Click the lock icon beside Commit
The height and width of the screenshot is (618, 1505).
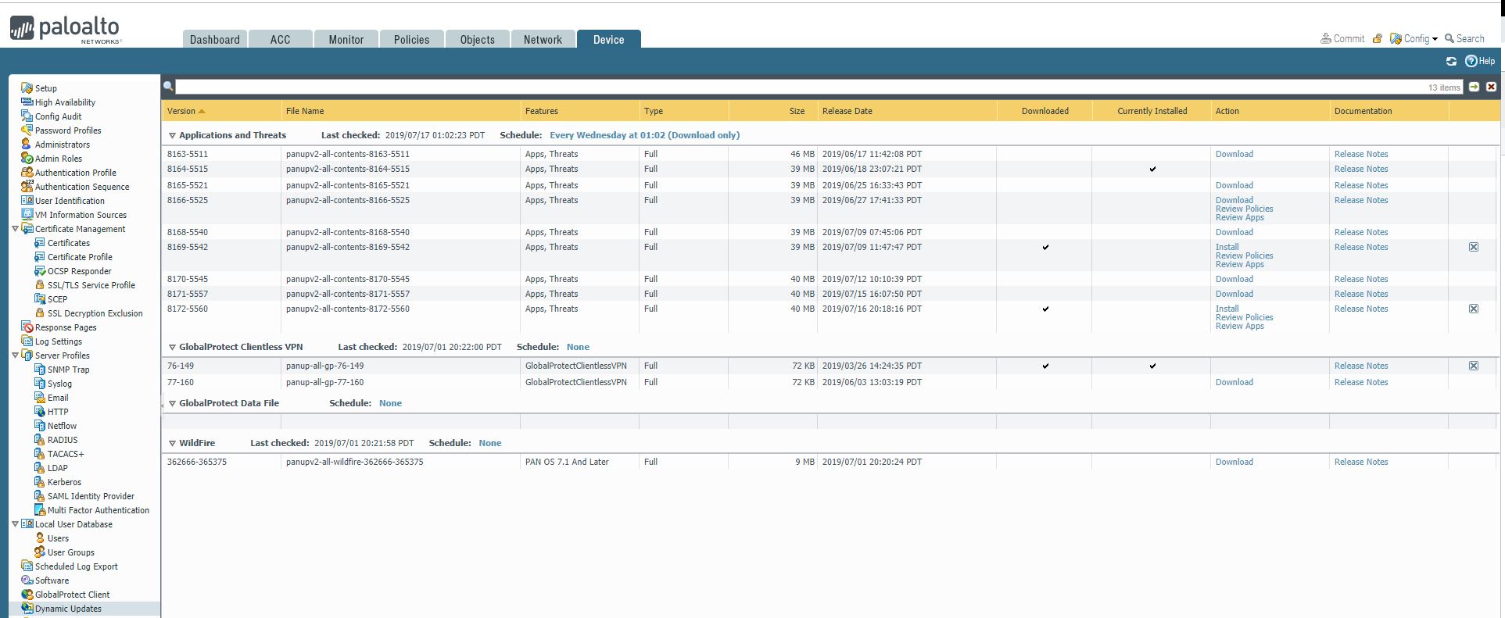click(1378, 38)
